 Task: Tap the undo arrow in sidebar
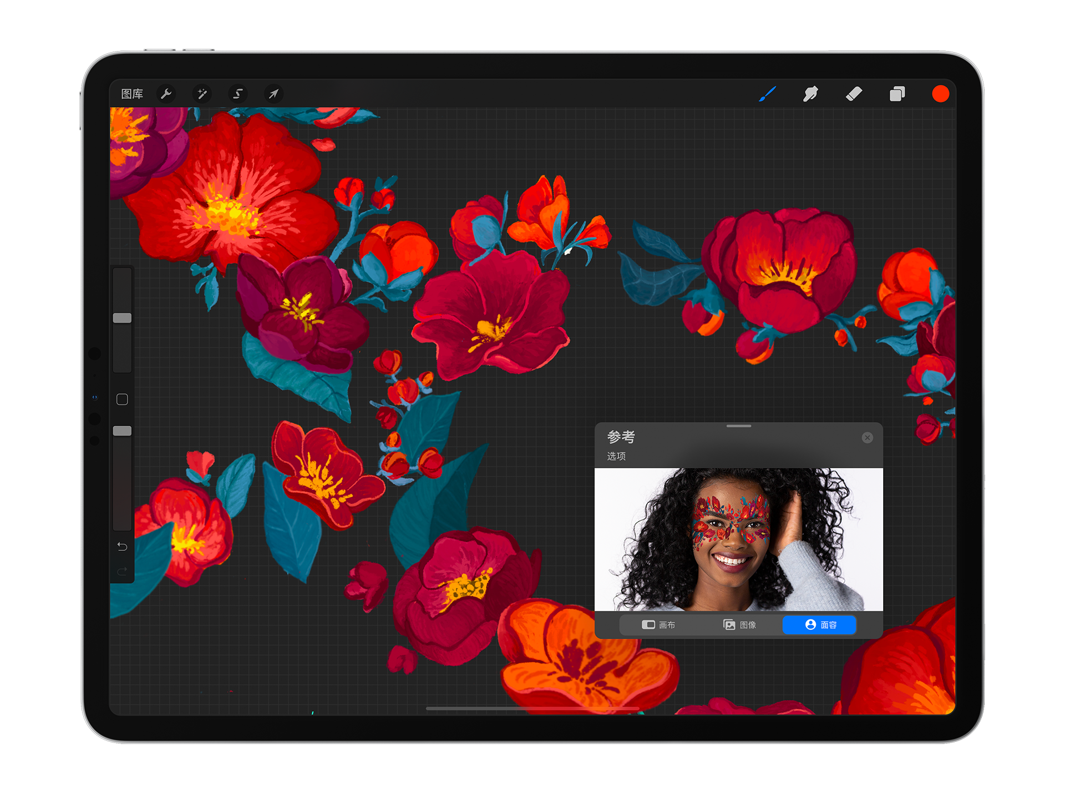tap(123, 547)
